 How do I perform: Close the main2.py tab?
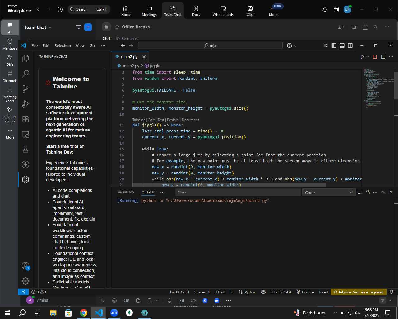pyautogui.click(x=144, y=57)
